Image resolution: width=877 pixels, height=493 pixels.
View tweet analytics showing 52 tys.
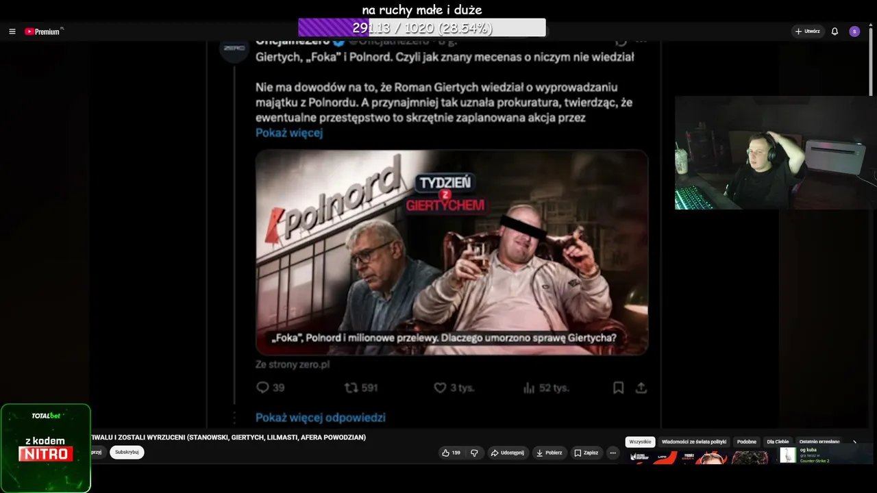click(546, 388)
